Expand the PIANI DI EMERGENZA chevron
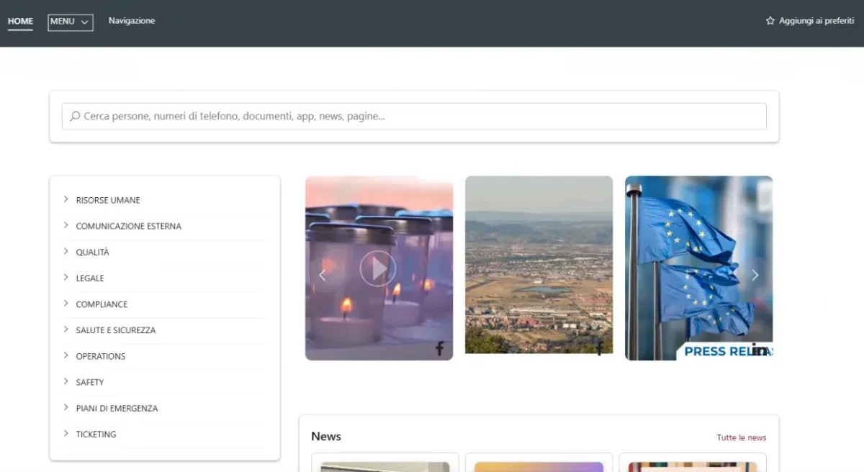Viewport: 864px width, 472px height. [66, 407]
